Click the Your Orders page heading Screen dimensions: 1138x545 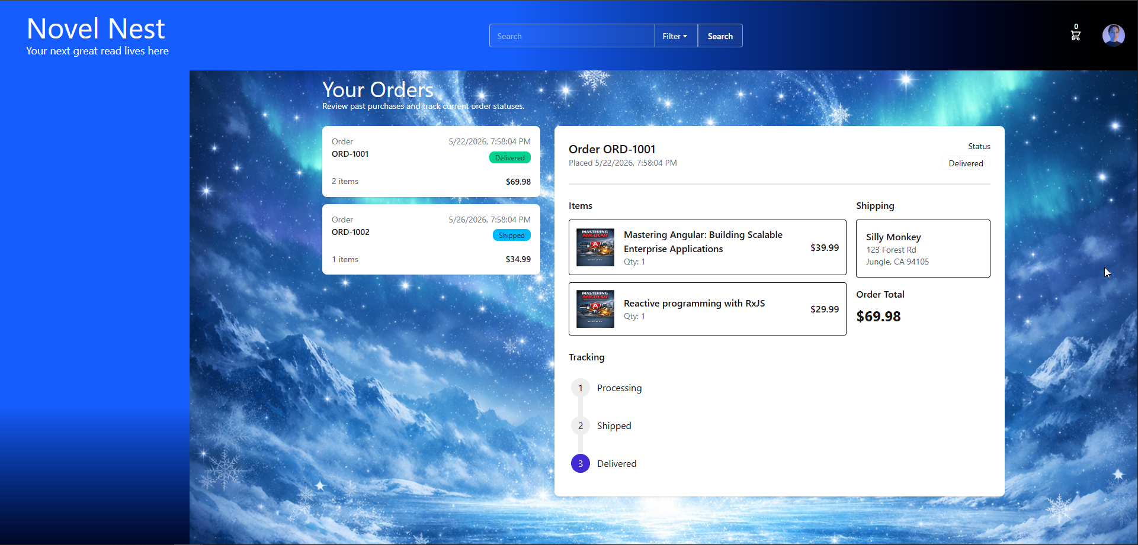378,90
